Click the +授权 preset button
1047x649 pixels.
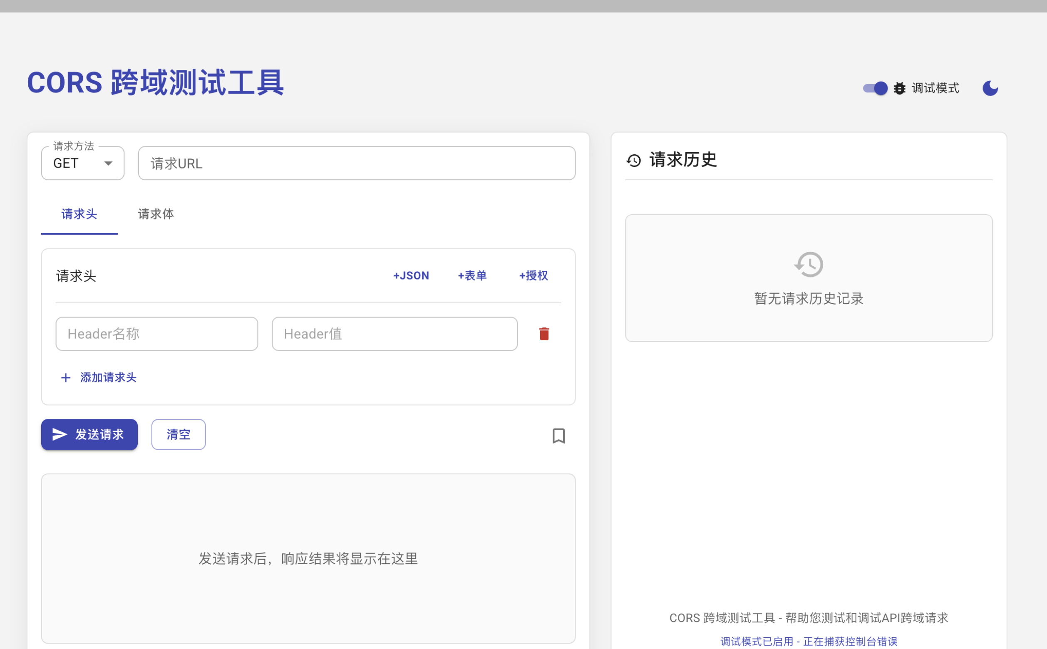click(x=533, y=275)
